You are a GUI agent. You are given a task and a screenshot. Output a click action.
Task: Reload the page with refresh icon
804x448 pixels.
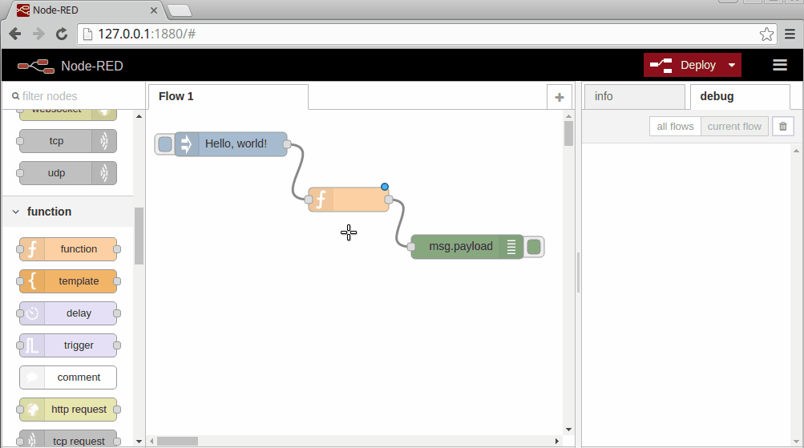pyautogui.click(x=62, y=34)
